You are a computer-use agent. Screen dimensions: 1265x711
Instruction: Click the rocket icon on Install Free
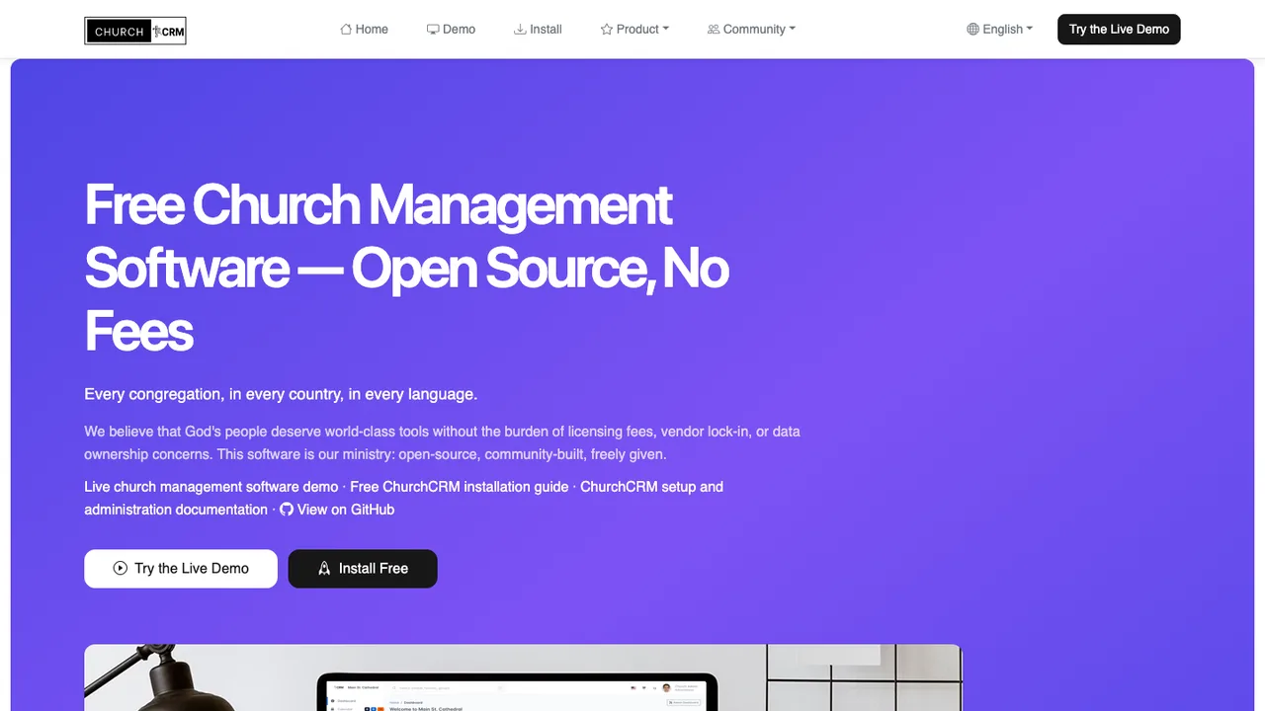point(324,568)
